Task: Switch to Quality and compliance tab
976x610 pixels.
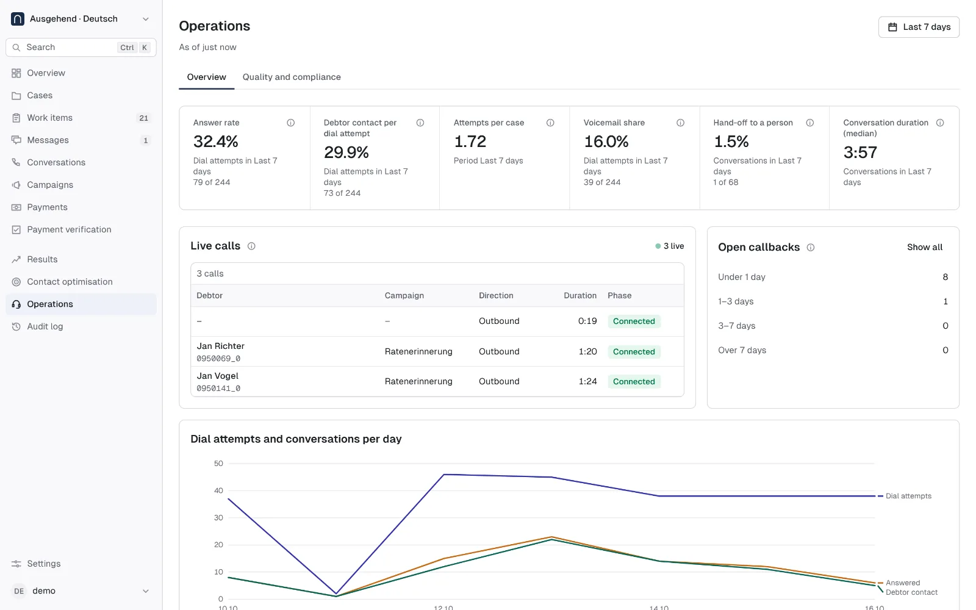Action: [292, 77]
